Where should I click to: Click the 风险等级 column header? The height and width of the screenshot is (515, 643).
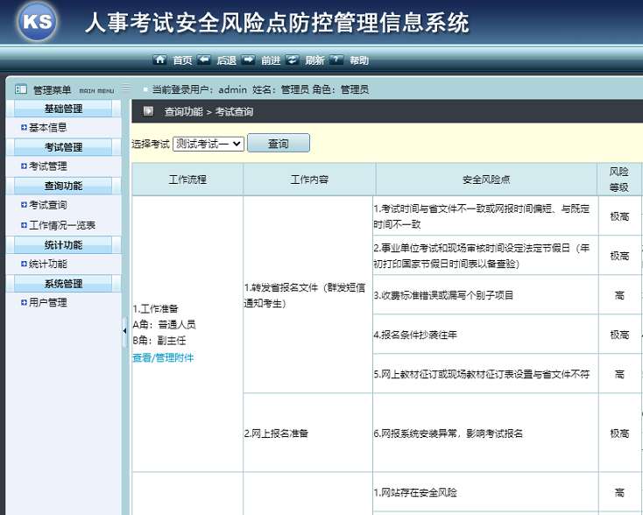coord(618,180)
